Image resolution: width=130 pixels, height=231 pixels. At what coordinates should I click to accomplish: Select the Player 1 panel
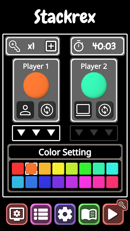(x=36, y=90)
